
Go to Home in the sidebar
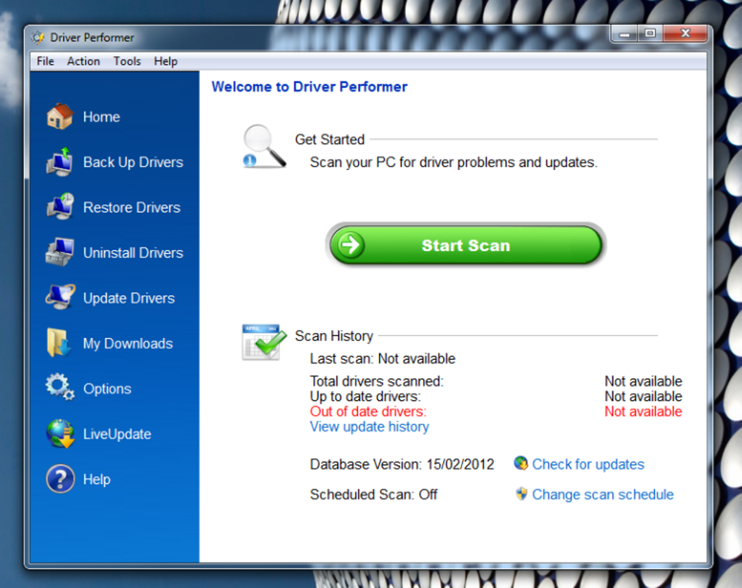(x=101, y=117)
